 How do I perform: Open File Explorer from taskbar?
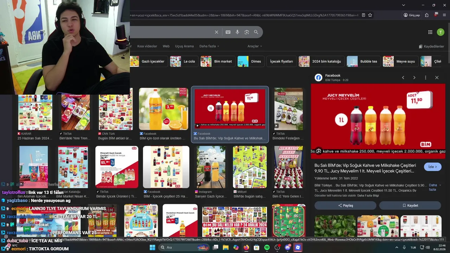coord(226,247)
